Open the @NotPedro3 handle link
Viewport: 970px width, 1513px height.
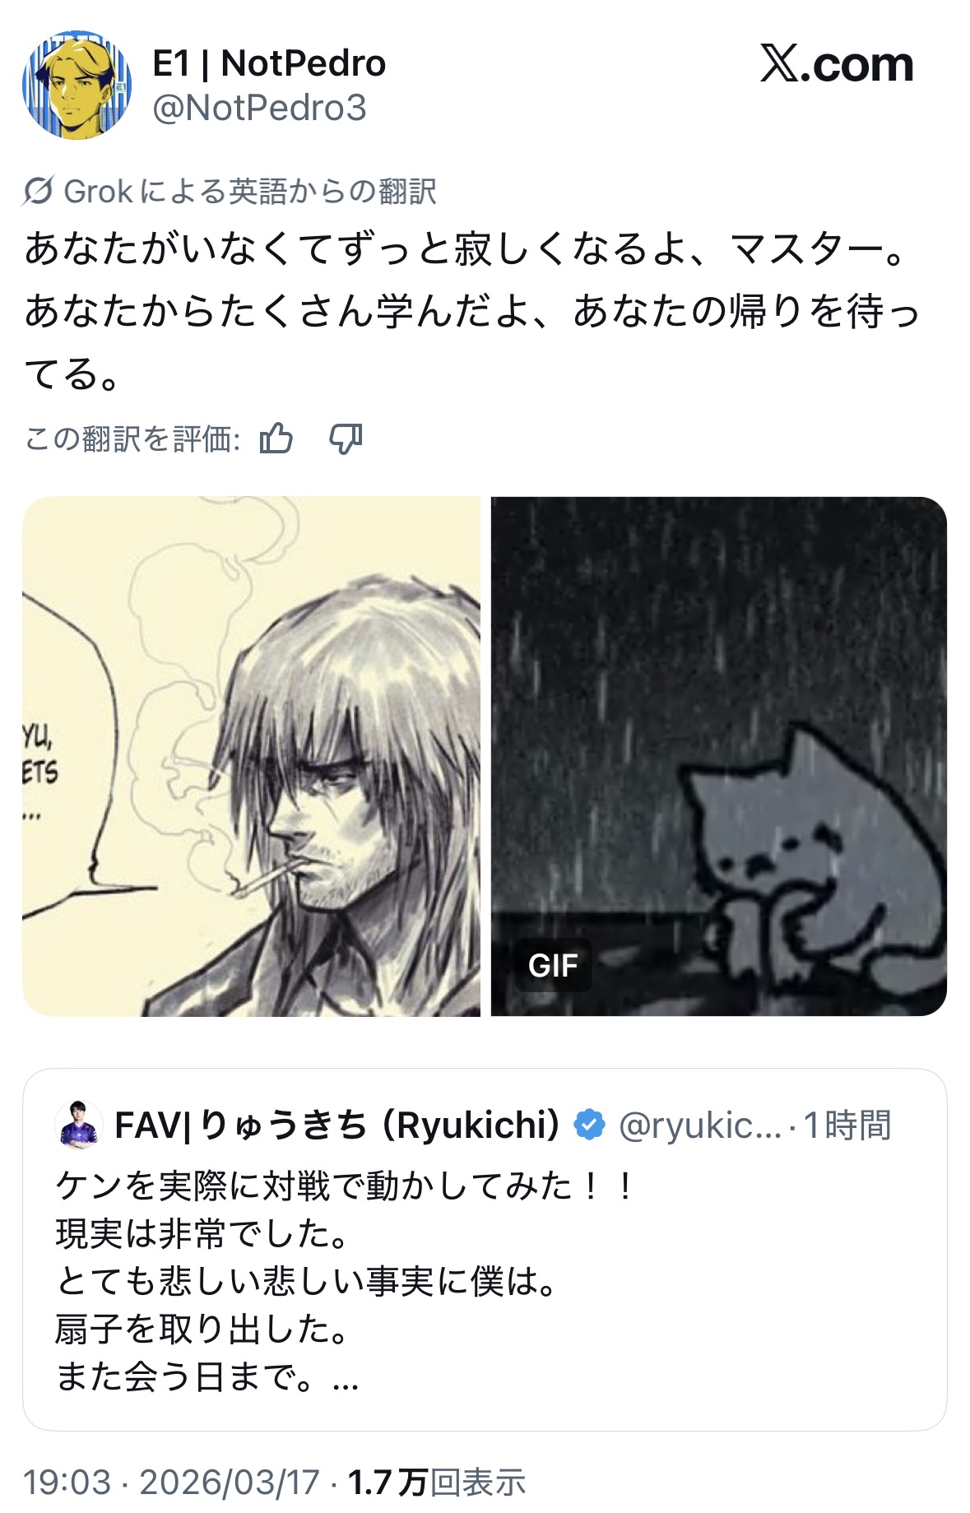pyautogui.click(x=259, y=108)
